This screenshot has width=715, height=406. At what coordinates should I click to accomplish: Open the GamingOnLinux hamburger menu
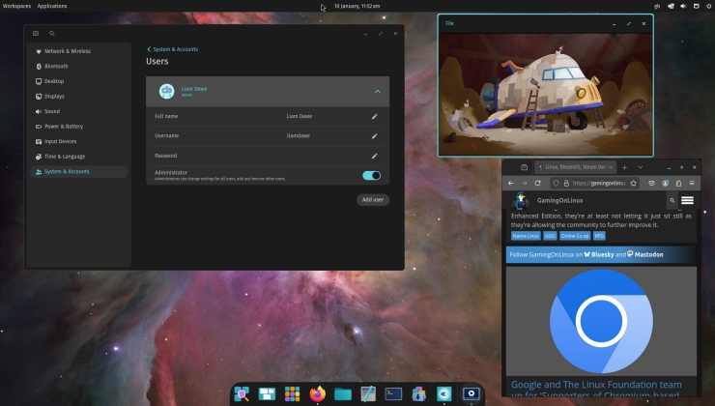687,200
